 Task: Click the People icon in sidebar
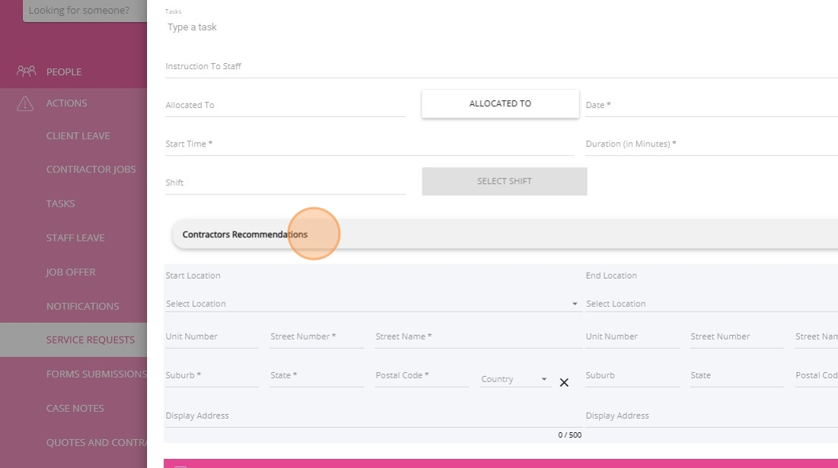click(x=26, y=71)
